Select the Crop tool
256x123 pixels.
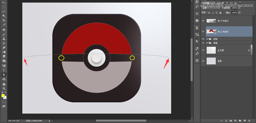click(4, 20)
